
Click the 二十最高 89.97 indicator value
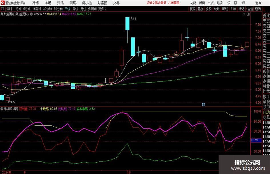tap(47, 109)
